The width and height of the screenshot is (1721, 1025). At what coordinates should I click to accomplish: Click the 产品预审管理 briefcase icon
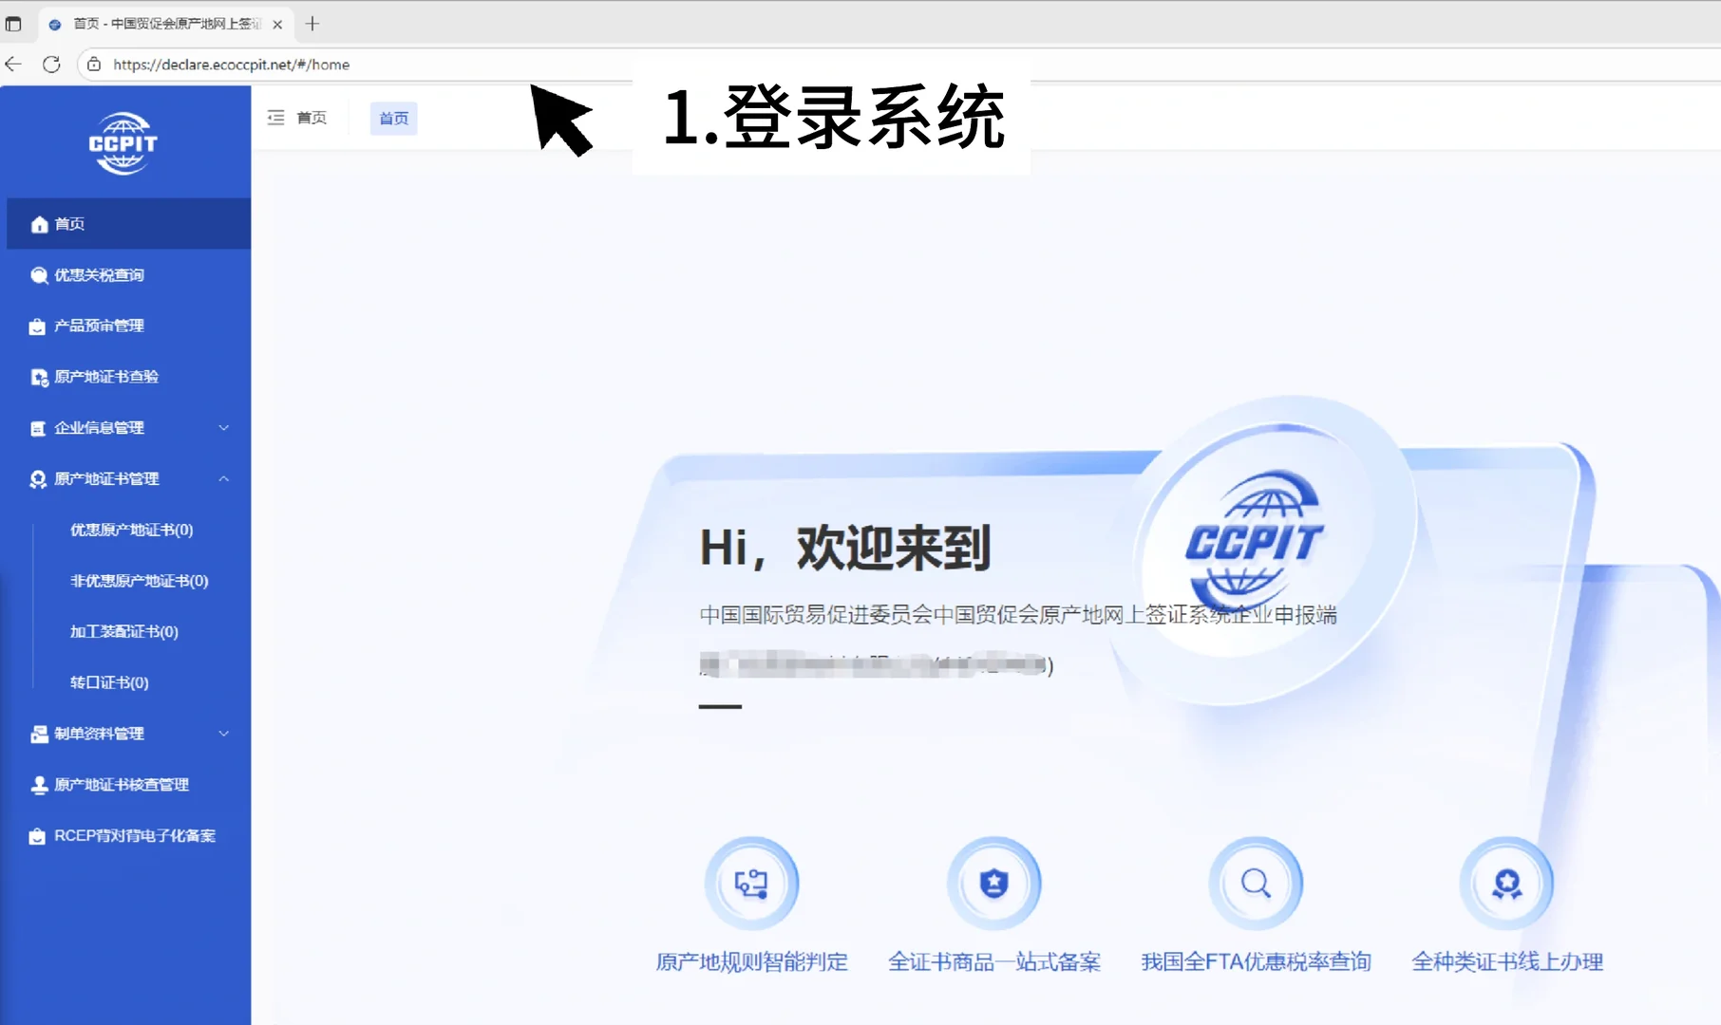click(35, 326)
